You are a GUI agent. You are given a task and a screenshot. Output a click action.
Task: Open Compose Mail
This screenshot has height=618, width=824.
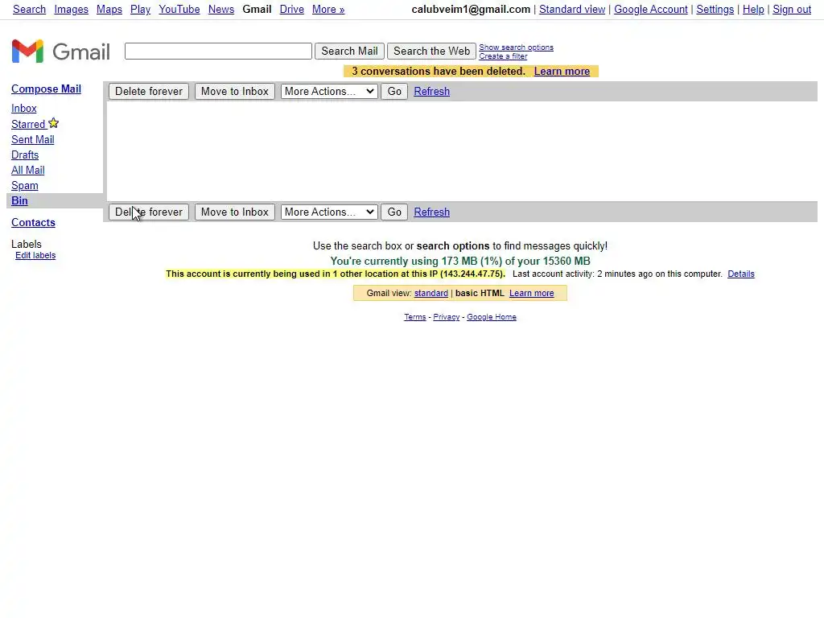coord(46,89)
